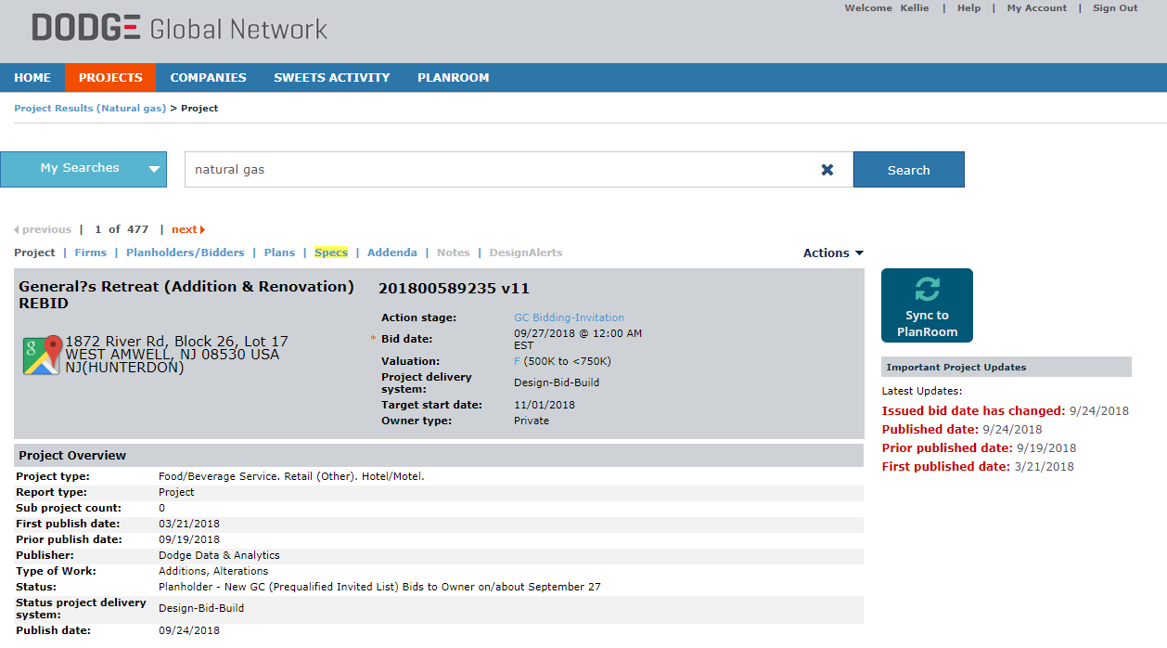The width and height of the screenshot is (1167, 648).
Task: Clear the search box using the X icon
Action: tap(827, 169)
